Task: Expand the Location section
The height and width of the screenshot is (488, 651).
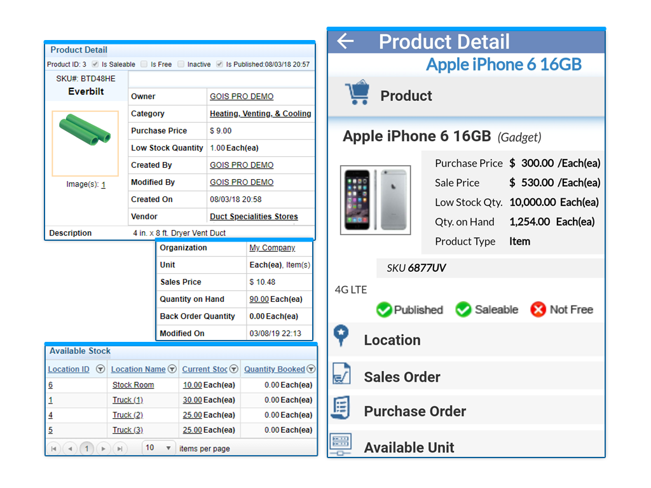Action: tap(467, 340)
